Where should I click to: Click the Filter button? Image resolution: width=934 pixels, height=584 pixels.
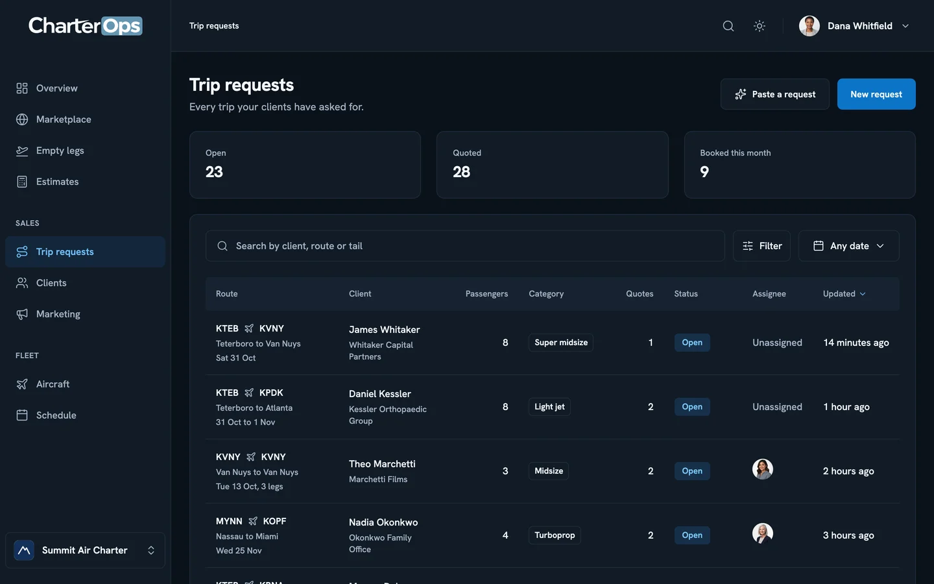tap(761, 246)
